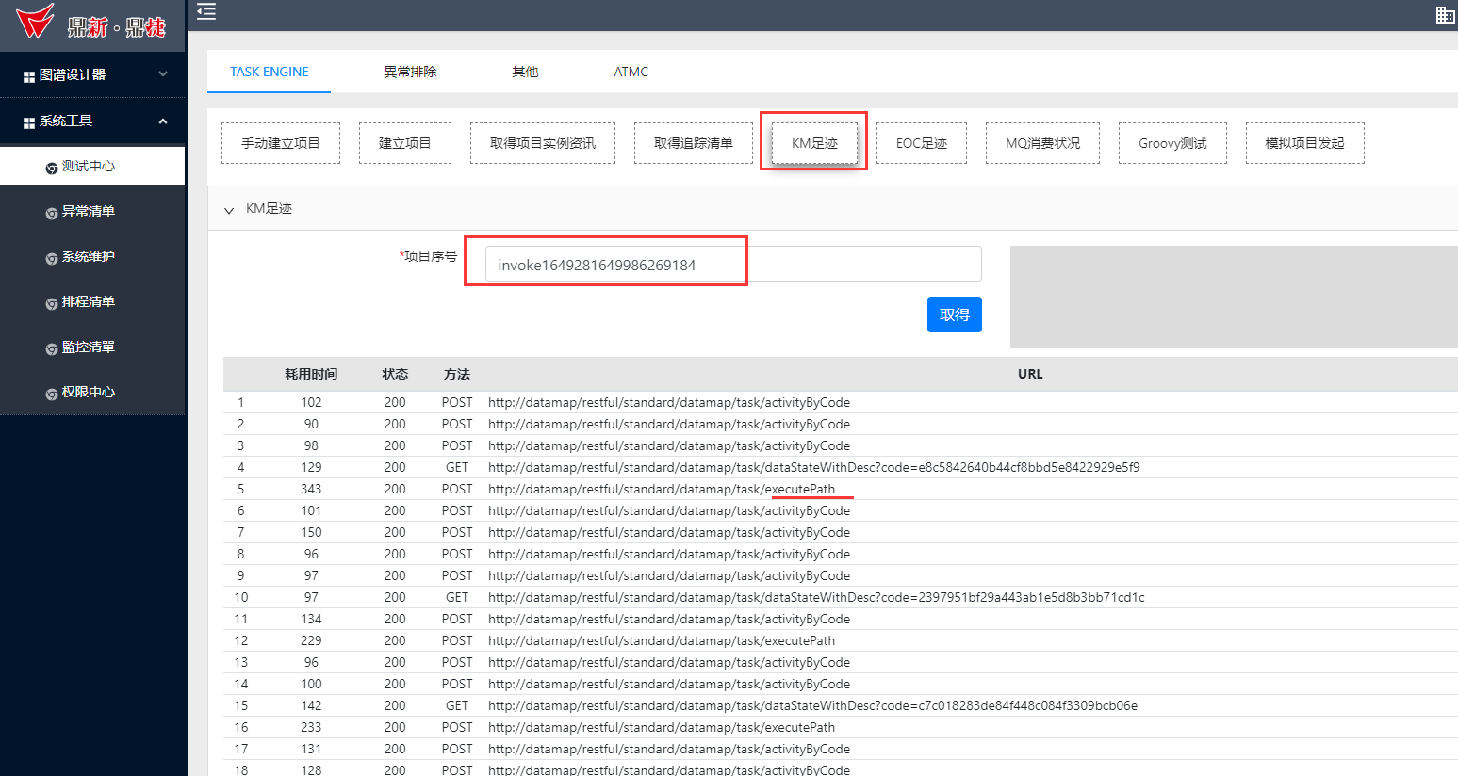Collapse the 系统工具 menu arrow
The image size is (1458, 776).
tap(163, 121)
